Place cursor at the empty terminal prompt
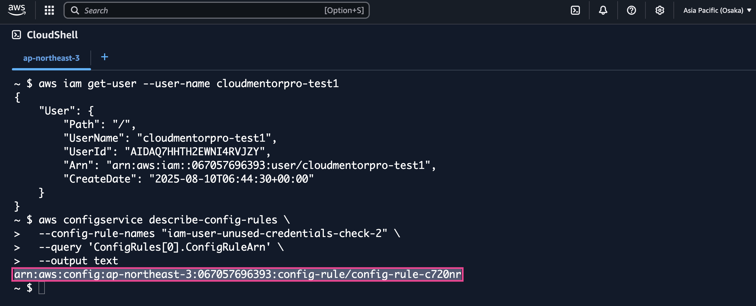The width and height of the screenshot is (756, 306). tap(42, 288)
